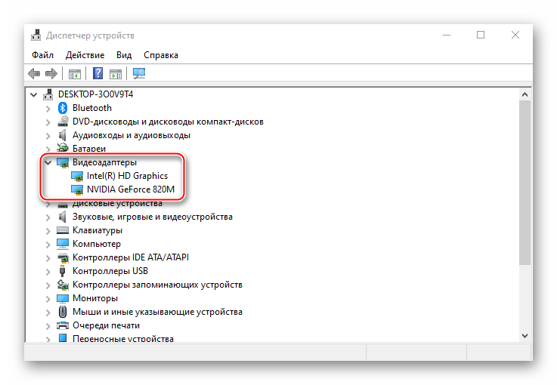Click the Bluetooth category icon
Viewport: 557px width, 385px height.
coord(63,108)
